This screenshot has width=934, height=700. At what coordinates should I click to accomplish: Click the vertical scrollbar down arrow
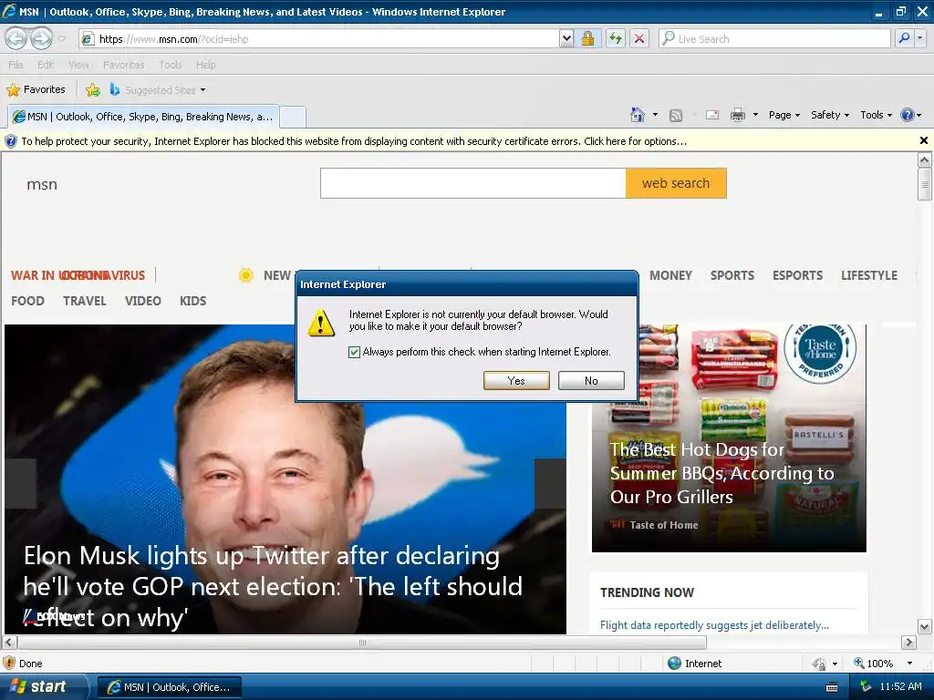[924, 626]
